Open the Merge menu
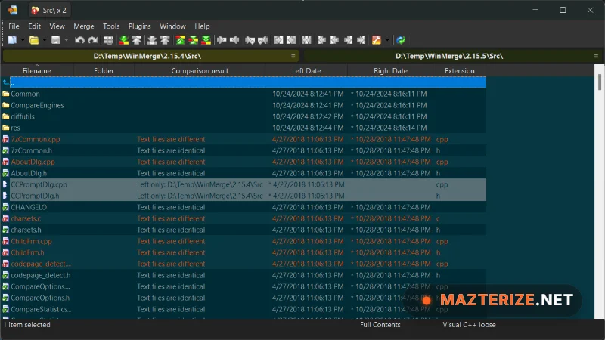605x340 pixels. [x=84, y=26]
